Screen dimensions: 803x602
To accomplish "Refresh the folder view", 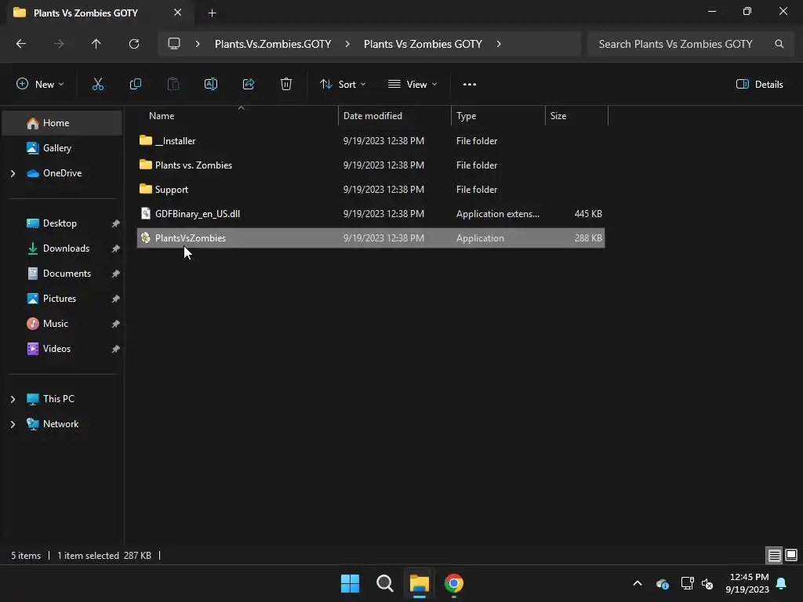I will [x=134, y=44].
